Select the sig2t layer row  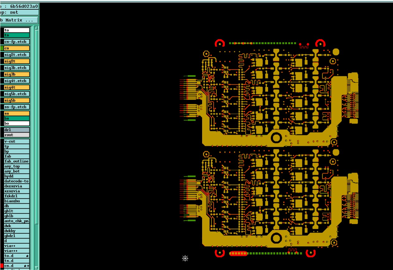17,61
